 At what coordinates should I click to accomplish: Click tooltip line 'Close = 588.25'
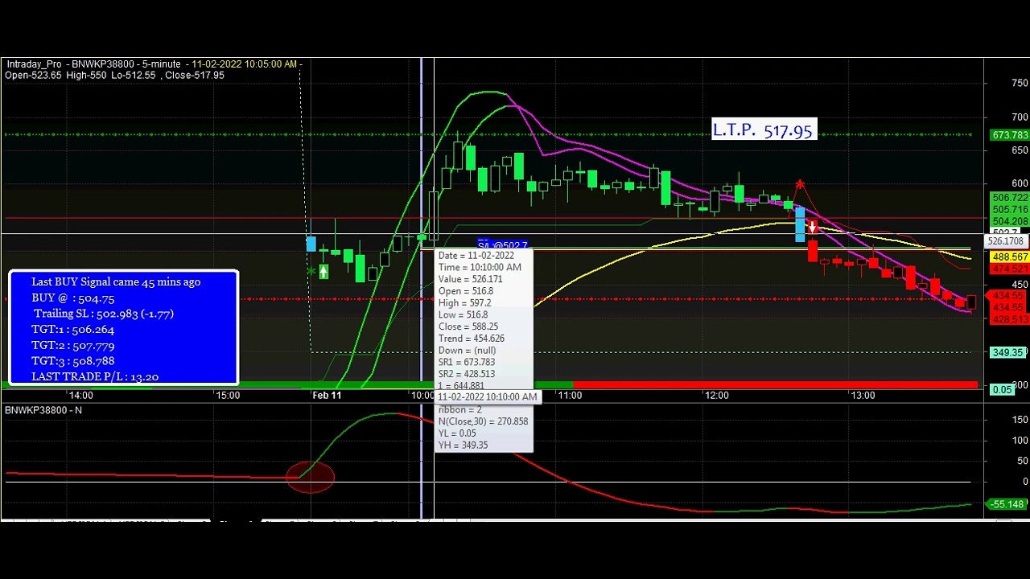pos(468,326)
